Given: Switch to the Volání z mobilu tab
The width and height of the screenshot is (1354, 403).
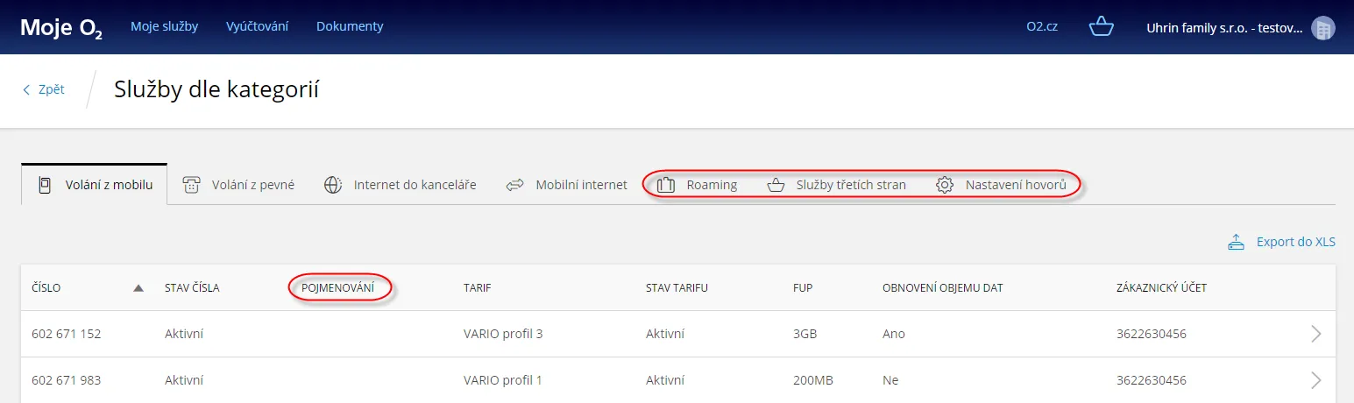Looking at the screenshot, I should pyautogui.click(x=95, y=185).
